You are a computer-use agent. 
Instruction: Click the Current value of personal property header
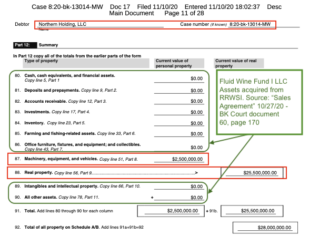[179, 63]
